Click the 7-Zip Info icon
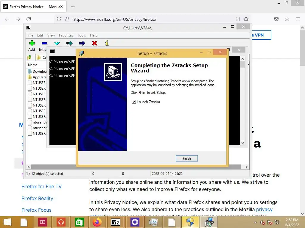The height and width of the screenshot is (228, 305). pyautogui.click(x=107, y=43)
